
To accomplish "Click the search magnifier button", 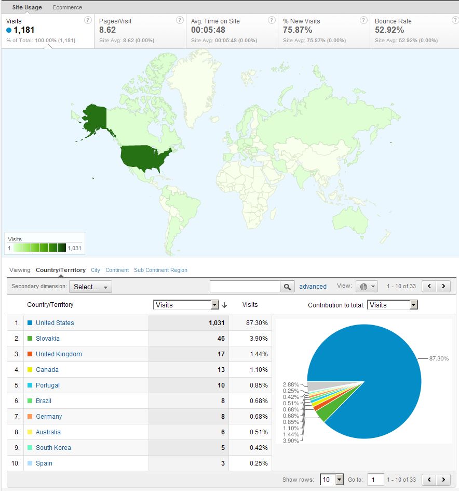I will click(x=287, y=287).
